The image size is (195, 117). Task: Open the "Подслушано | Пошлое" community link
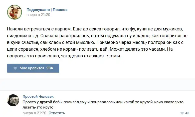(47, 10)
